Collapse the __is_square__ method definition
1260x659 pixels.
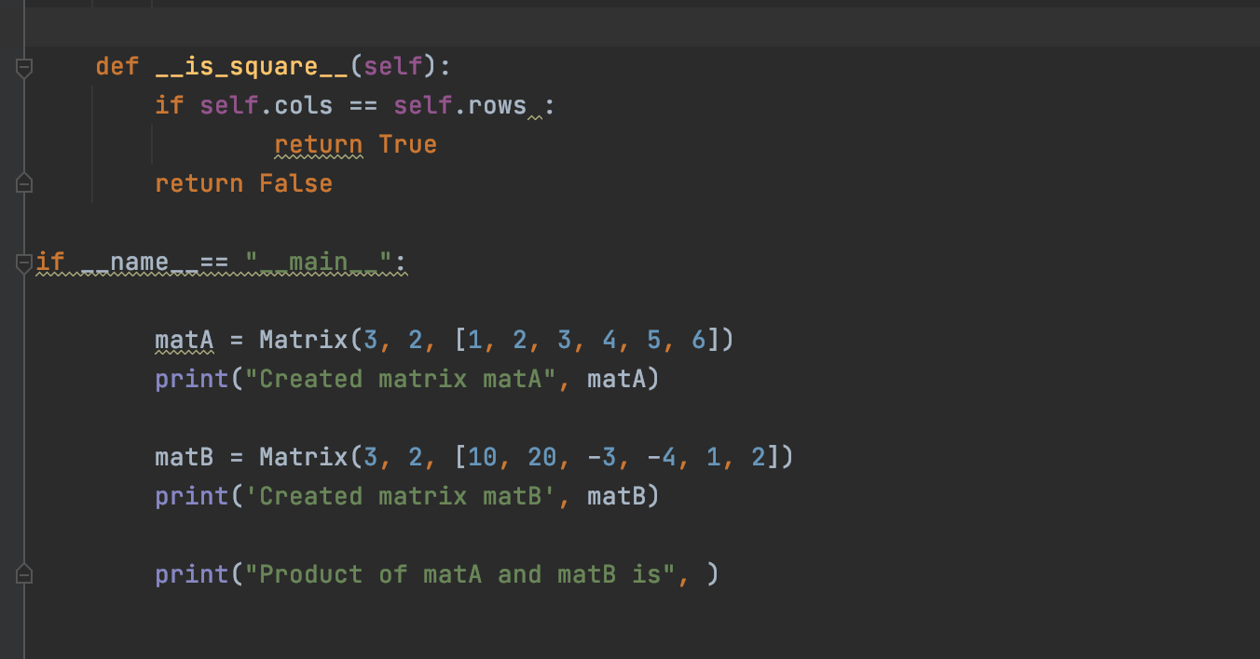click(24, 66)
